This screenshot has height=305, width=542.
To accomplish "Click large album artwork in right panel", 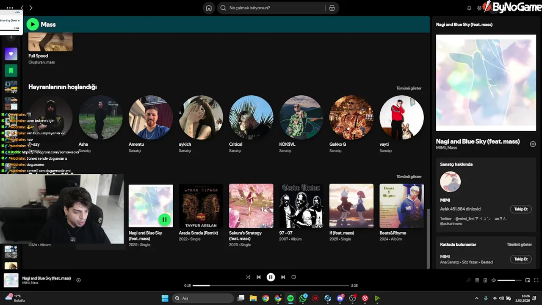I will tap(486, 83).
